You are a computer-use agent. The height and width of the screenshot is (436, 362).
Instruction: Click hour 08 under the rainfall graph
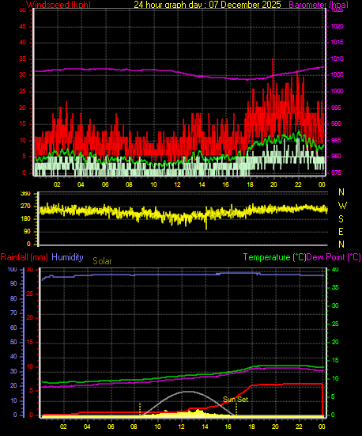[134, 427]
